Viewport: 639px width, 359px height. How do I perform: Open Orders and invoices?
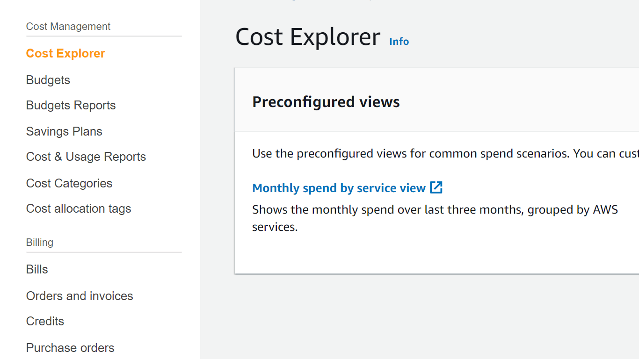[80, 296]
